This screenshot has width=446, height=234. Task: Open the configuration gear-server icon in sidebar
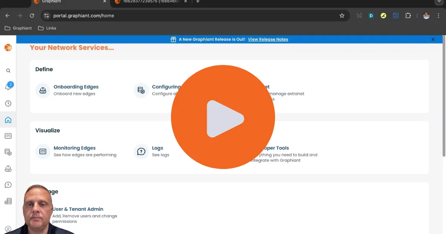[x=8, y=152]
